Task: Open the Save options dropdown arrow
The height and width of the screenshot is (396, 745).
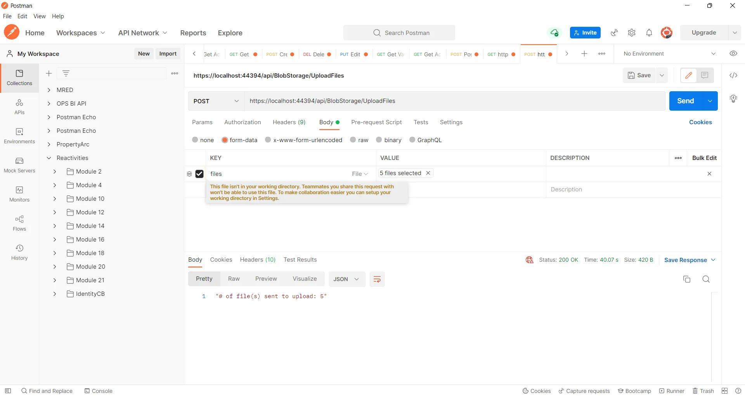Action: [x=662, y=75]
